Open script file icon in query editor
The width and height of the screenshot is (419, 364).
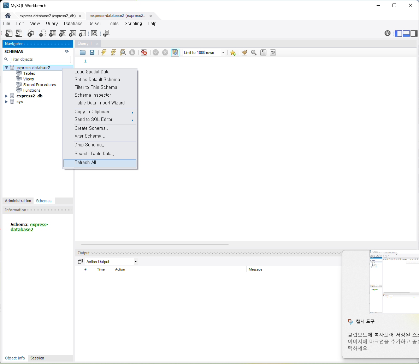[83, 52]
